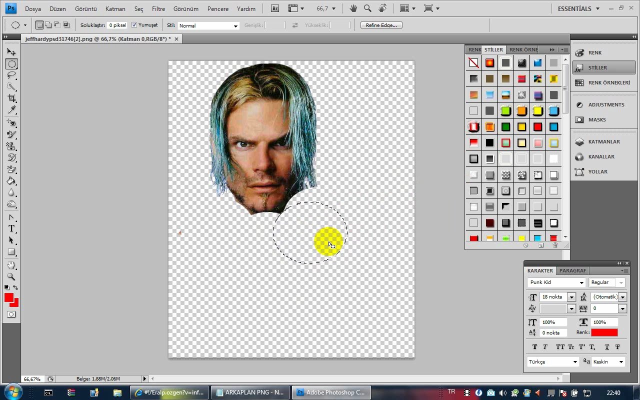Create new style in Stiller panel

[541, 245]
